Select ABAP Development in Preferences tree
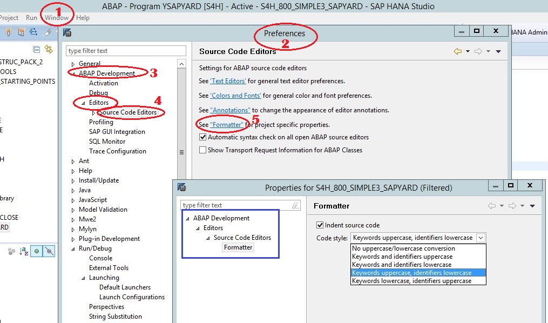548x323 pixels. pos(106,73)
